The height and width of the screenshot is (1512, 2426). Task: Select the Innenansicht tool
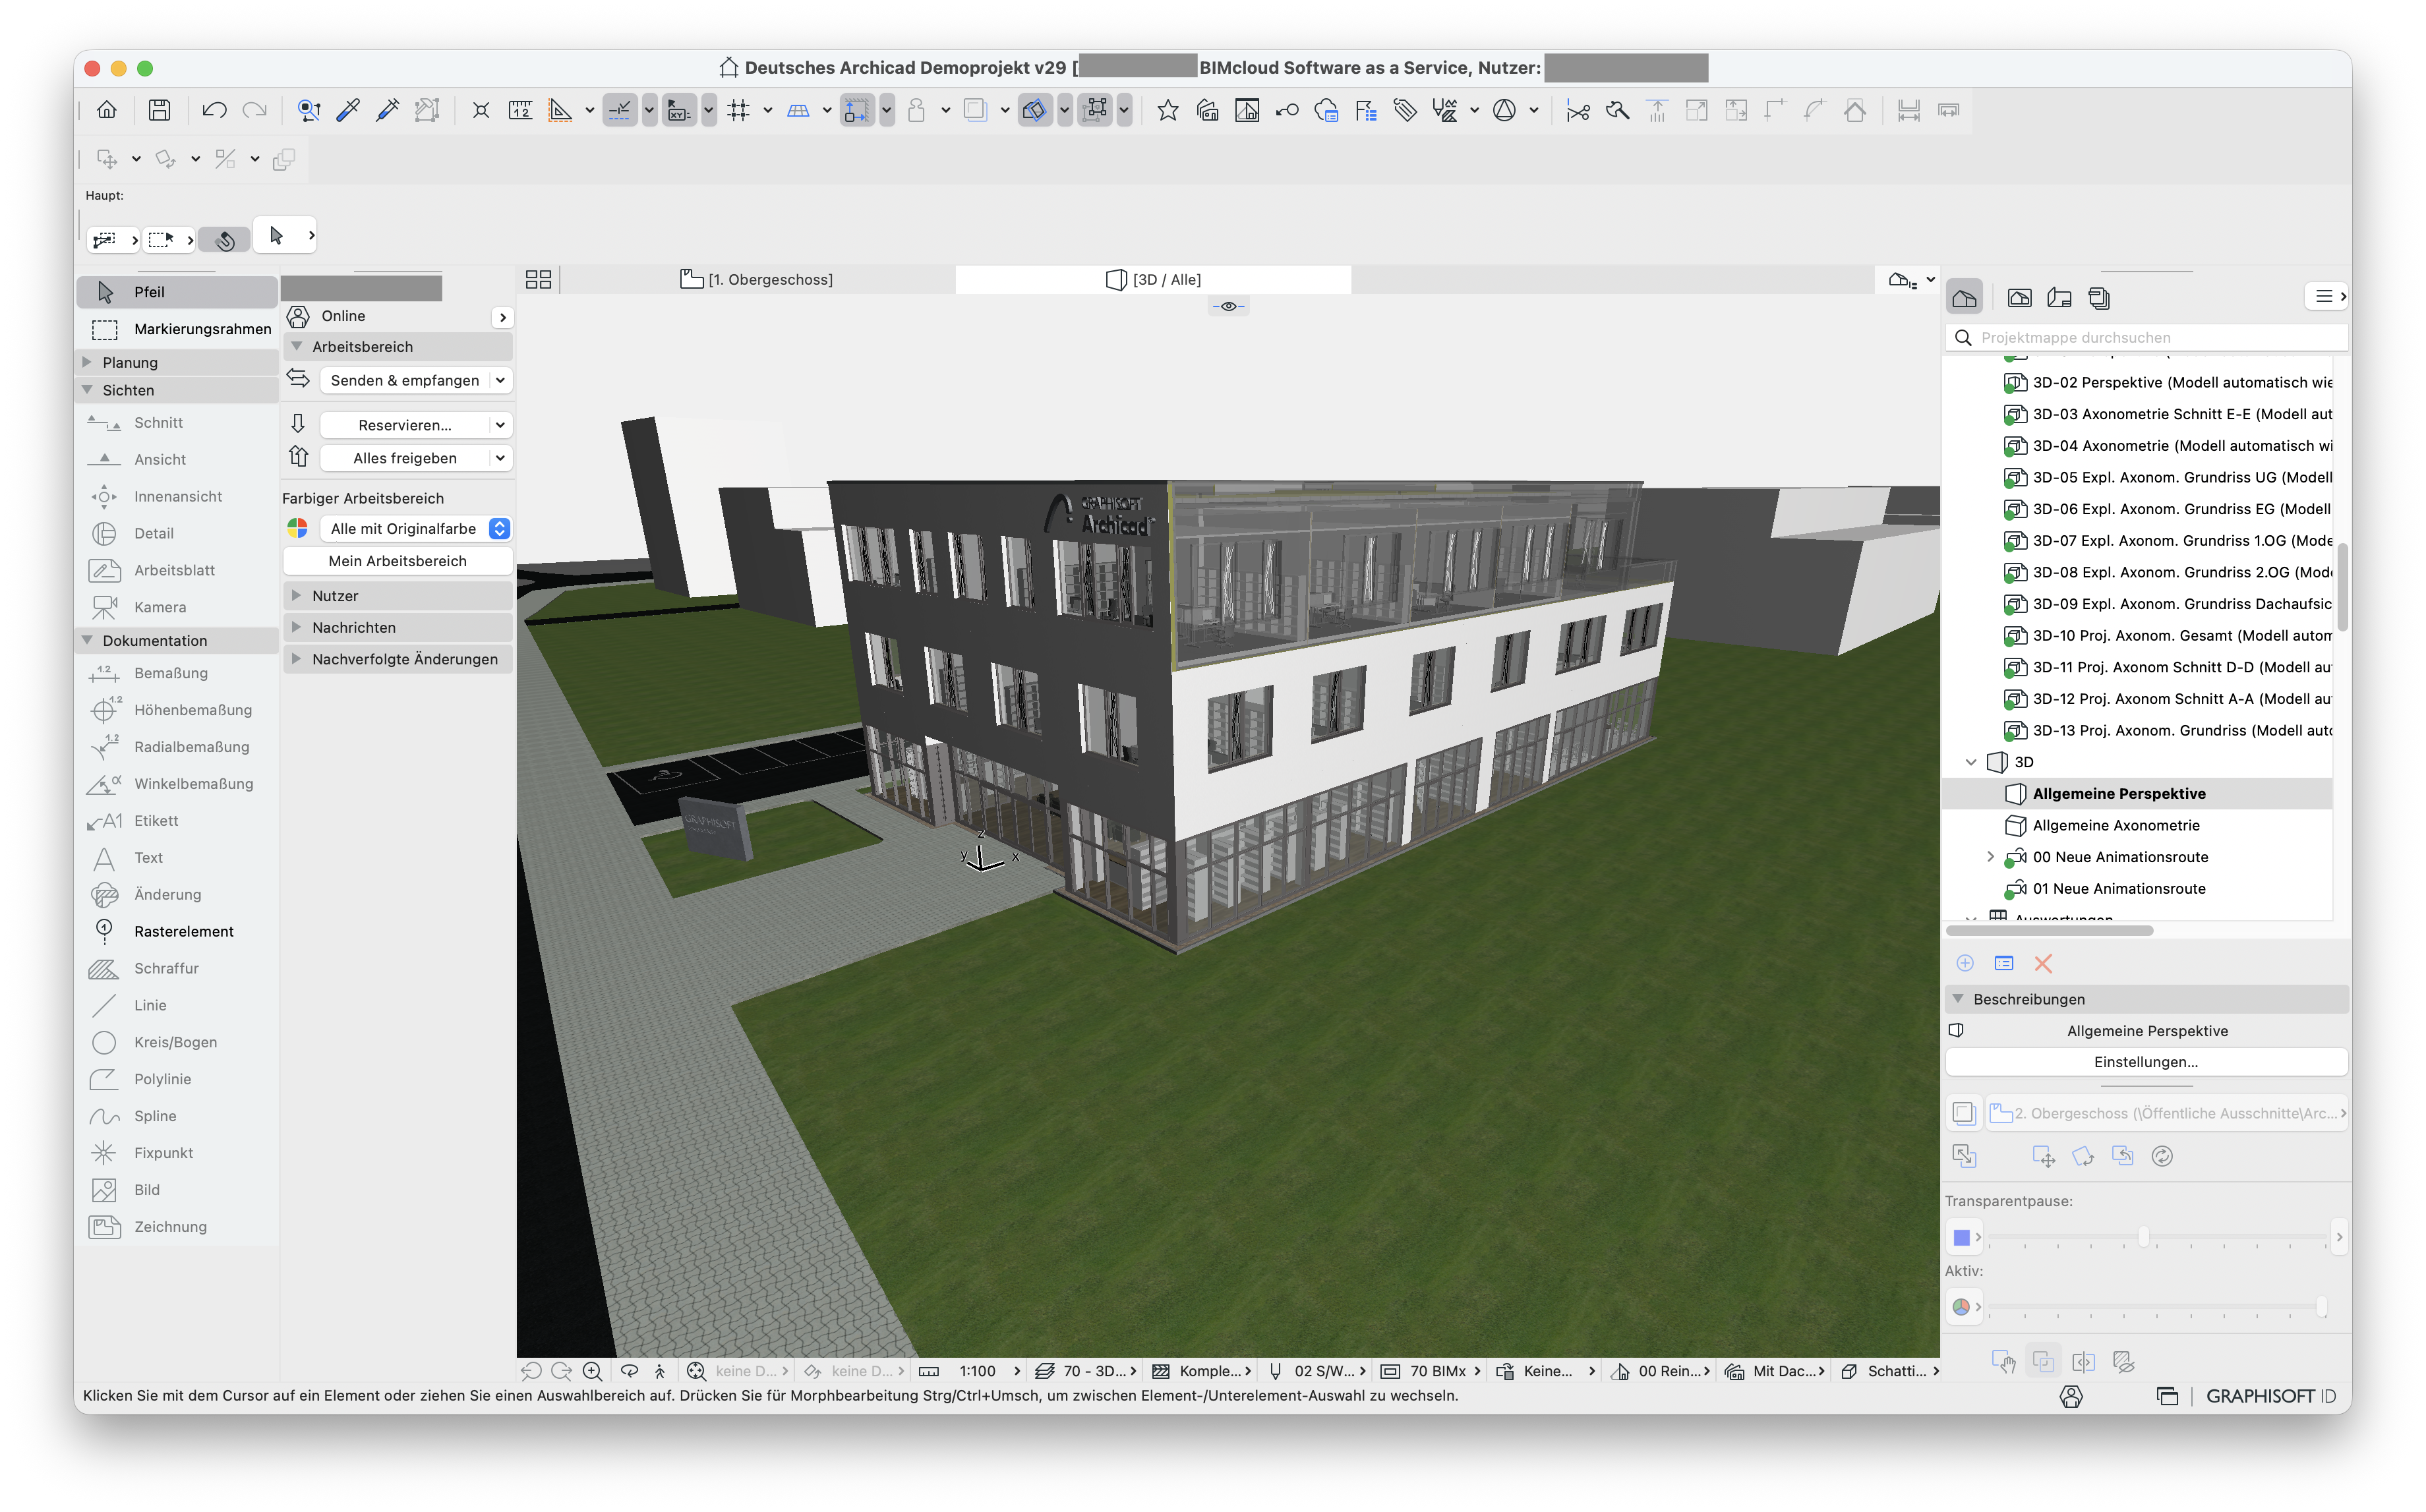click(x=178, y=497)
